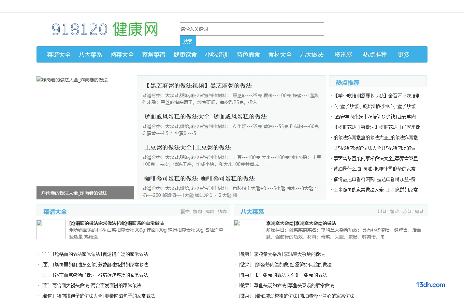The width and height of the screenshot is (464, 304).
Task: Open the 炸青椒盒的做法大全 hot link
Action: (x=375, y=138)
